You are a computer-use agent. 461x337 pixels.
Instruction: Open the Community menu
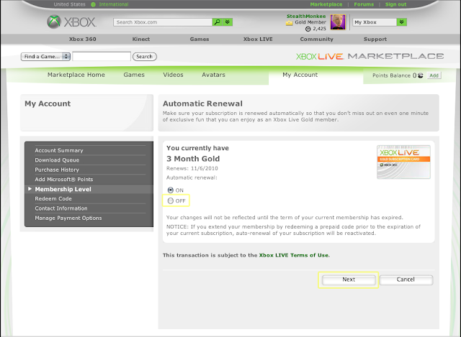[317, 39]
